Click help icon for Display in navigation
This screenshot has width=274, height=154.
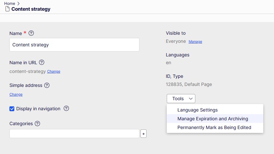(66, 109)
